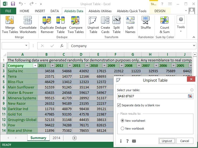This screenshot has height=148, width=198.
Task: Switch to the DATA tab
Action: pos(55,11)
